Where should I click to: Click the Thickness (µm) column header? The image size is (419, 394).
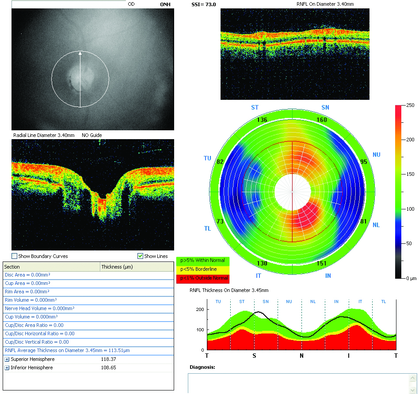click(x=137, y=267)
